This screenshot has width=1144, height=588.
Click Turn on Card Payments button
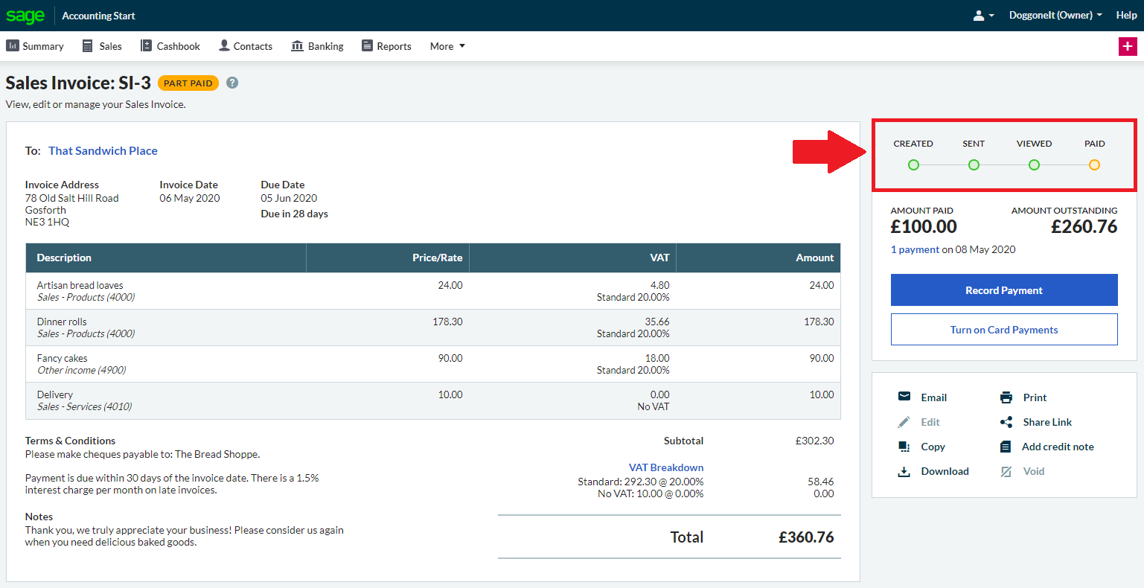(x=1004, y=330)
